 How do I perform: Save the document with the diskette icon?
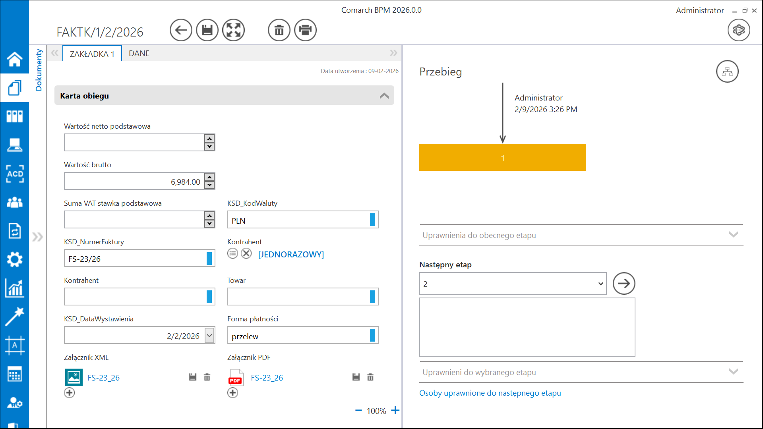click(x=207, y=30)
